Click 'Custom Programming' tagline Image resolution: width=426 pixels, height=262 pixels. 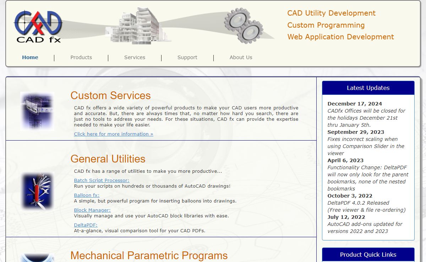pyautogui.click(x=326, y=25)
